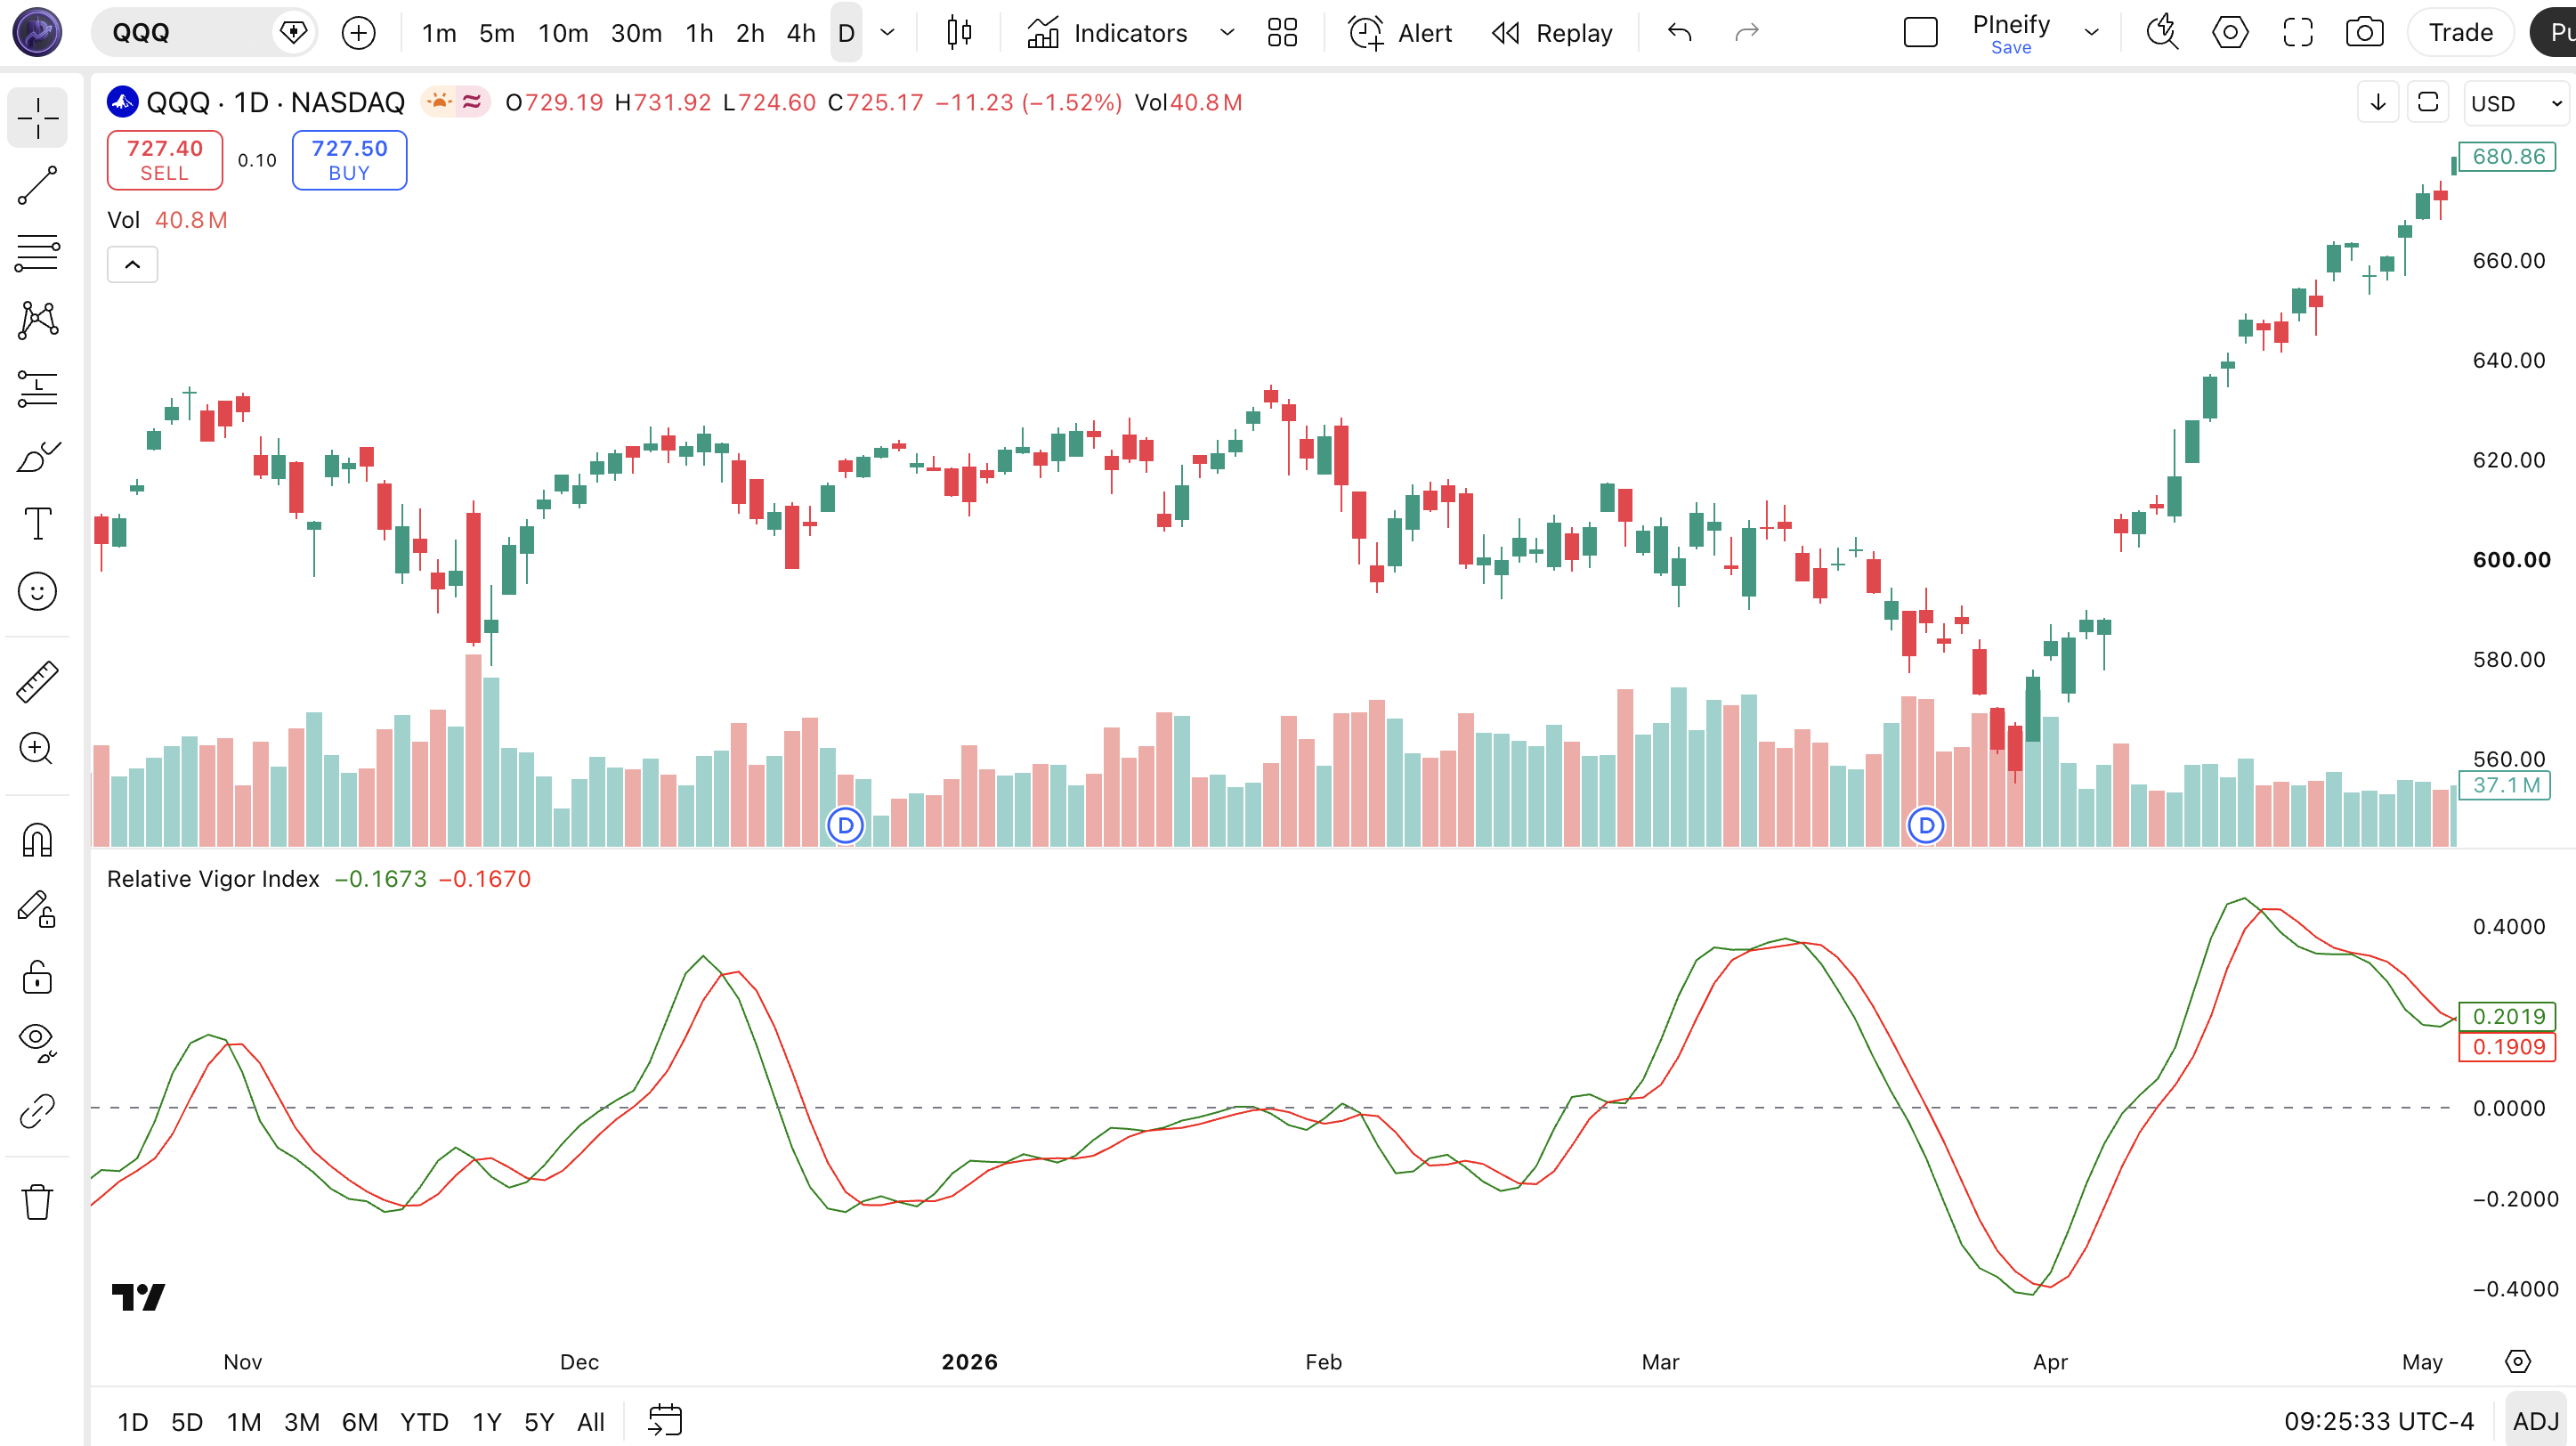Select the ruler measure tool
The width and height of the screenshot is (2576, 1446).
tap(37, 681)
